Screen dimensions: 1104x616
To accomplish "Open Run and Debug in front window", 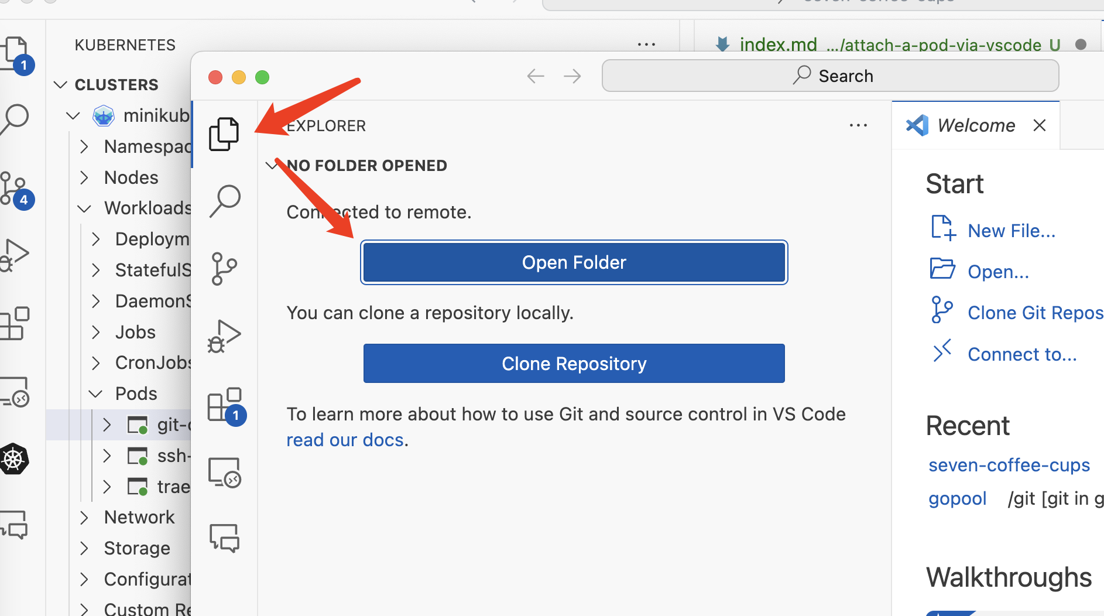I will click(224, 336).
